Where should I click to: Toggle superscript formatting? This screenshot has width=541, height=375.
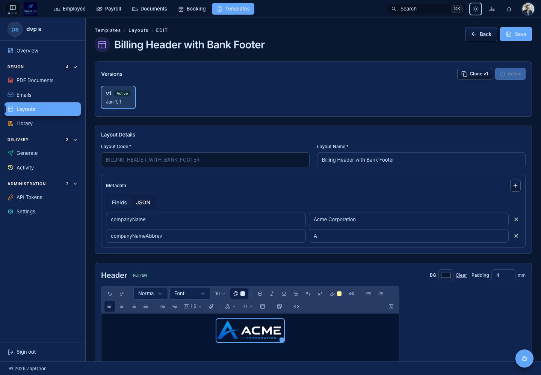(320, 294)
